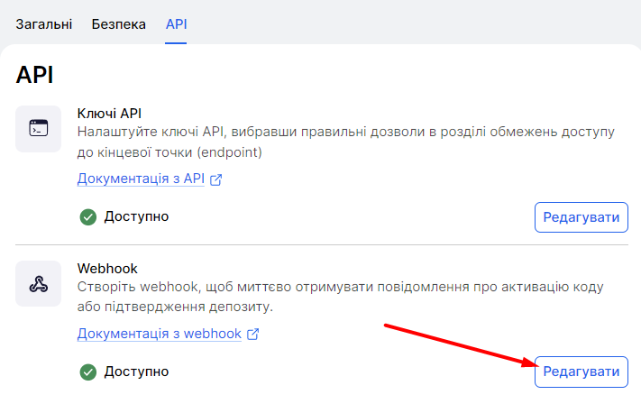Open the Документація з API link
Viewport: 641px width, 413px height.
coord(142,179)
